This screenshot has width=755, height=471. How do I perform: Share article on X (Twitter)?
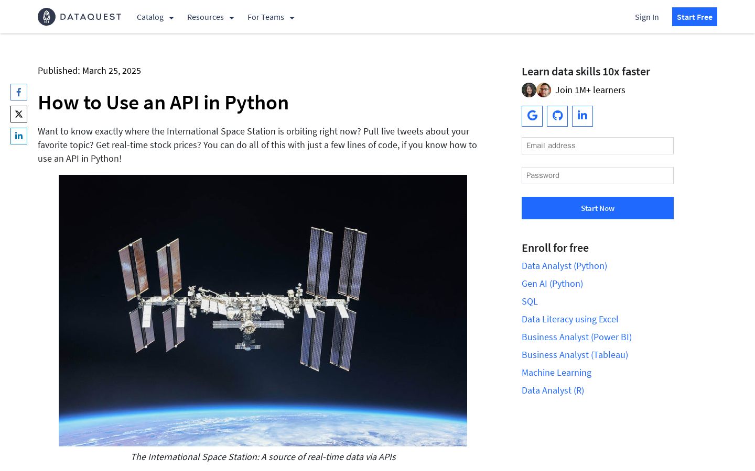click(19, 114)
